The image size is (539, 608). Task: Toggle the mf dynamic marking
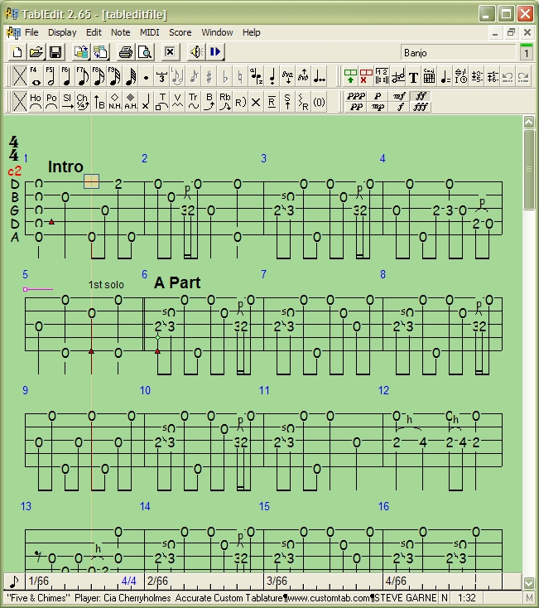point(400,96)
